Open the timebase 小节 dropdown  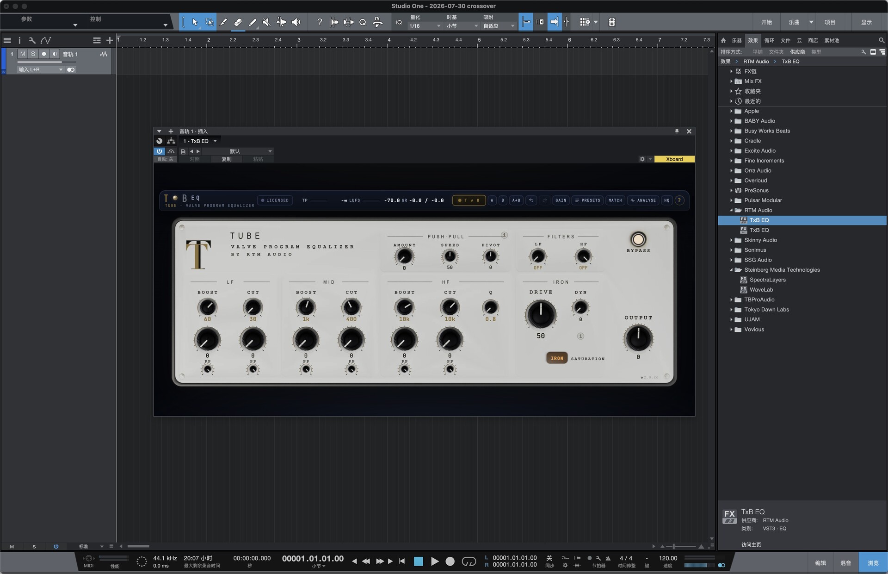tap(462, 26)
